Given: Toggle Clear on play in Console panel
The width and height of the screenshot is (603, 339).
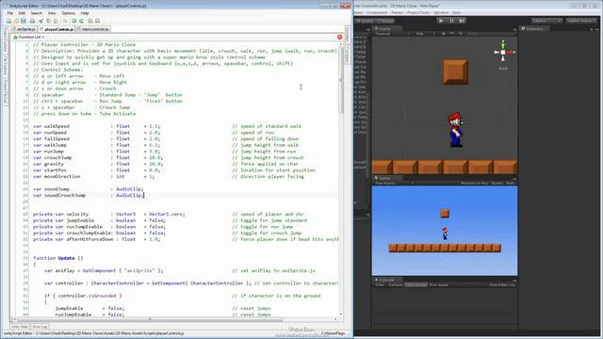Looking at the screenshot, I should (x=416, y=284).
